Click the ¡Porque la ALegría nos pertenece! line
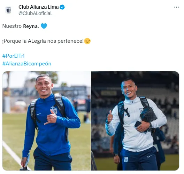184x174 pixels. pyautogui.click(x=43, y=41)
